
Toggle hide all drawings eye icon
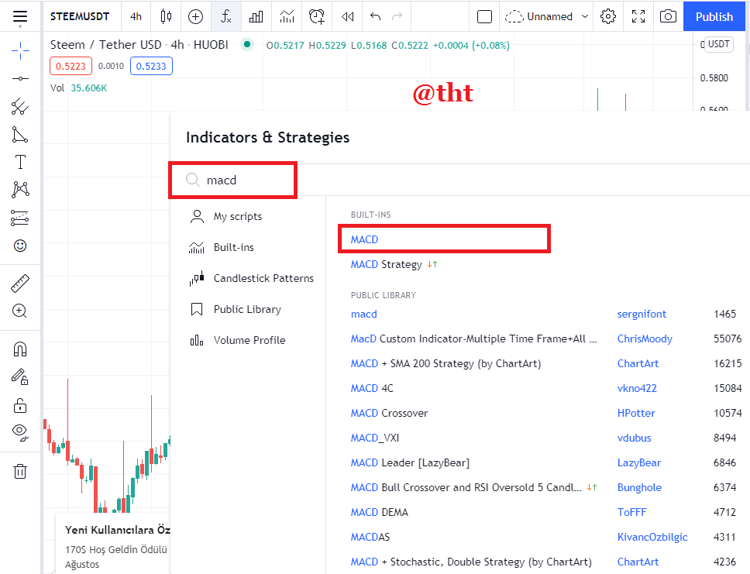point(20,432)
